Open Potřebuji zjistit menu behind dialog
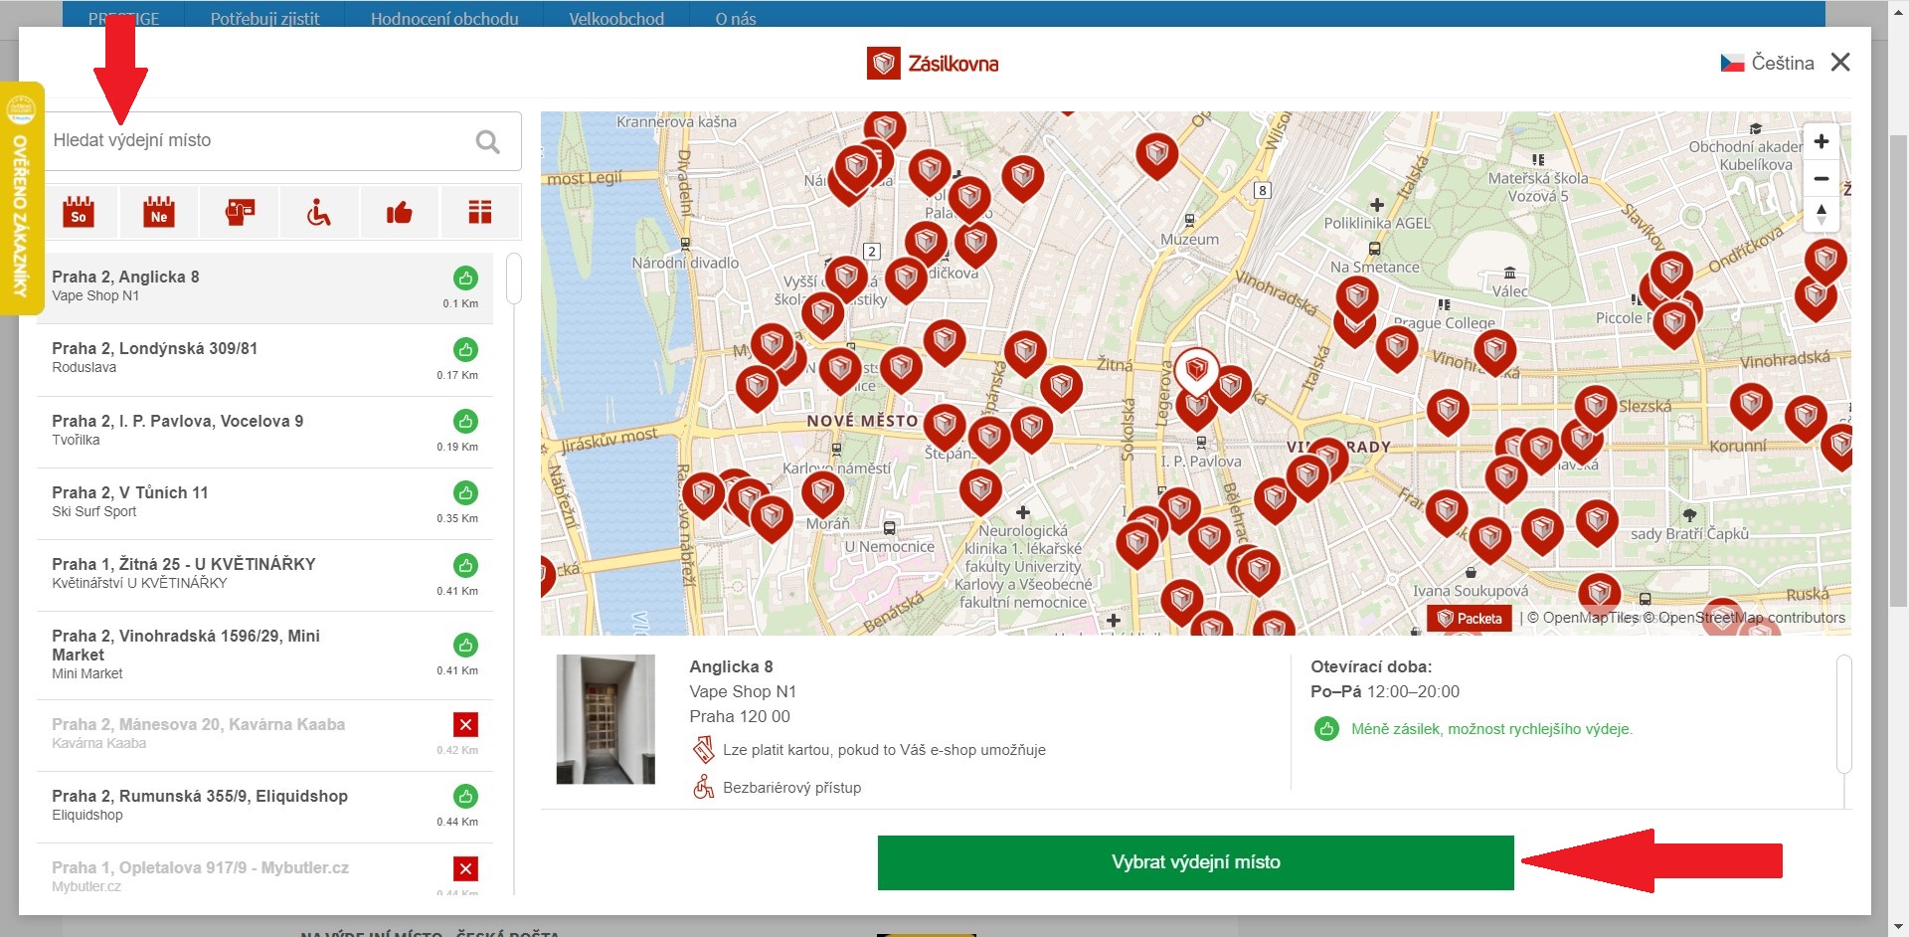This screenshot has height=937, width=1909. click(x=264, y=18)
